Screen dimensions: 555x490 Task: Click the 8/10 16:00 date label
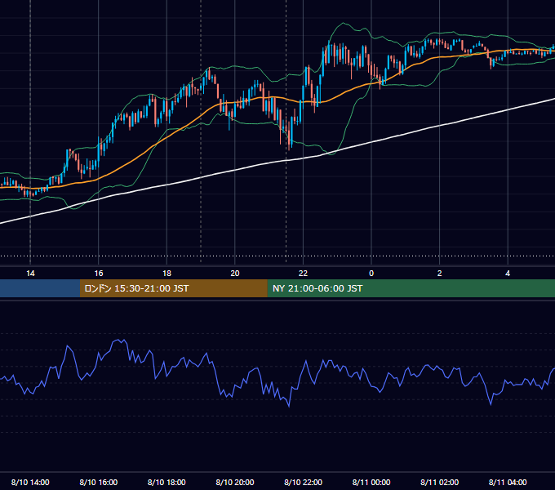click(99, 482)
